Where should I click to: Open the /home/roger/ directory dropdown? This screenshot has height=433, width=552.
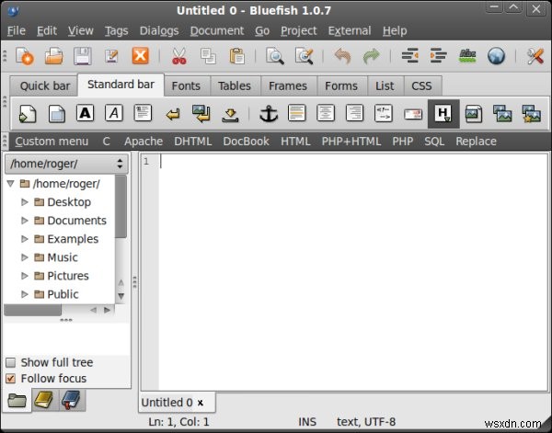66,164
